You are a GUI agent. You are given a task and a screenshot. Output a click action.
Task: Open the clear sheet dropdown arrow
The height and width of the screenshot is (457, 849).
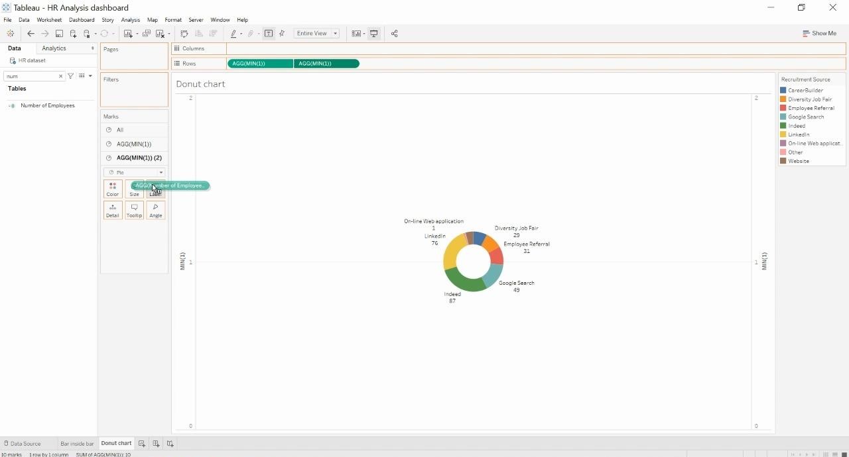point(168,34)
